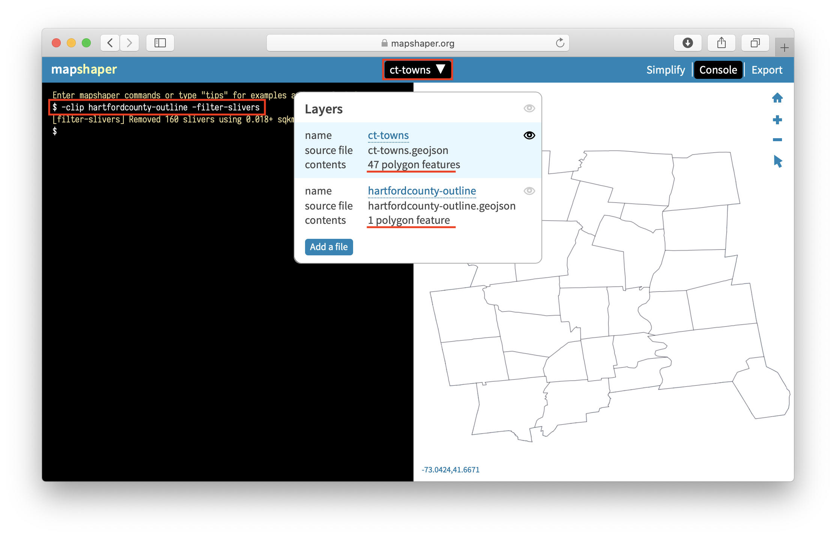Select the ct-towns layer name link

pyautogui.click(x=388, y=136)
